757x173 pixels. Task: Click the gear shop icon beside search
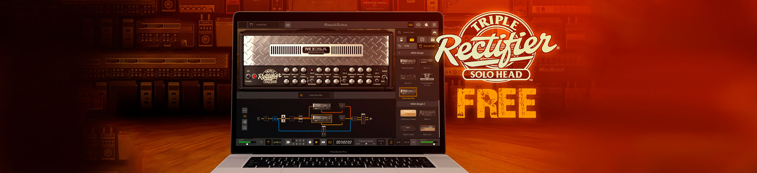pos(434,32)
